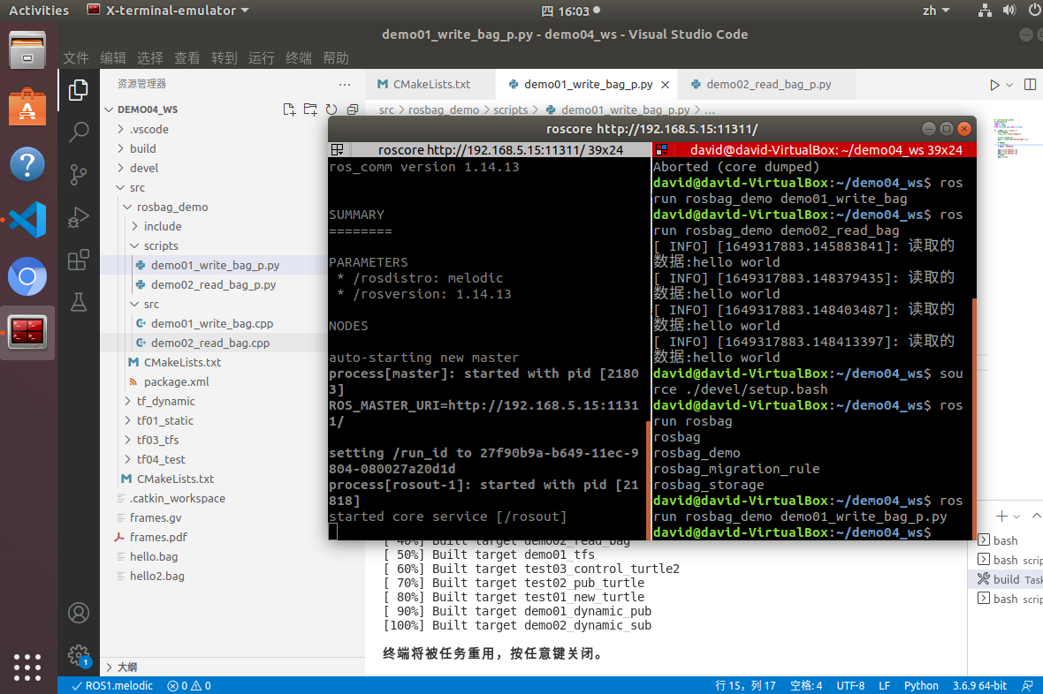This screenshot has width=1043, height=694.
Task: Run the Python file with the play button
Action: [x=994, y=84]
